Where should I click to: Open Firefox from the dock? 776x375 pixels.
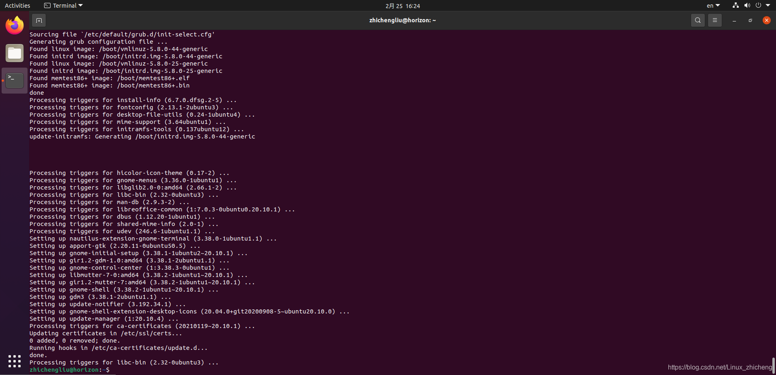[x=15, y=26]
